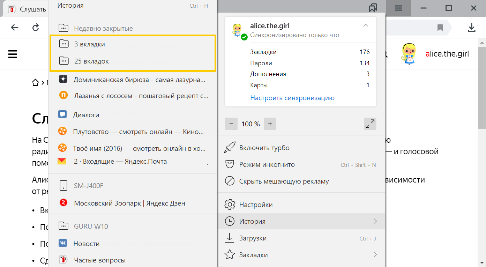Viewport: 486px width, 267px height.
Task: Click Дополнения 3 row in sync panel
Action: (x=310, y=74)
